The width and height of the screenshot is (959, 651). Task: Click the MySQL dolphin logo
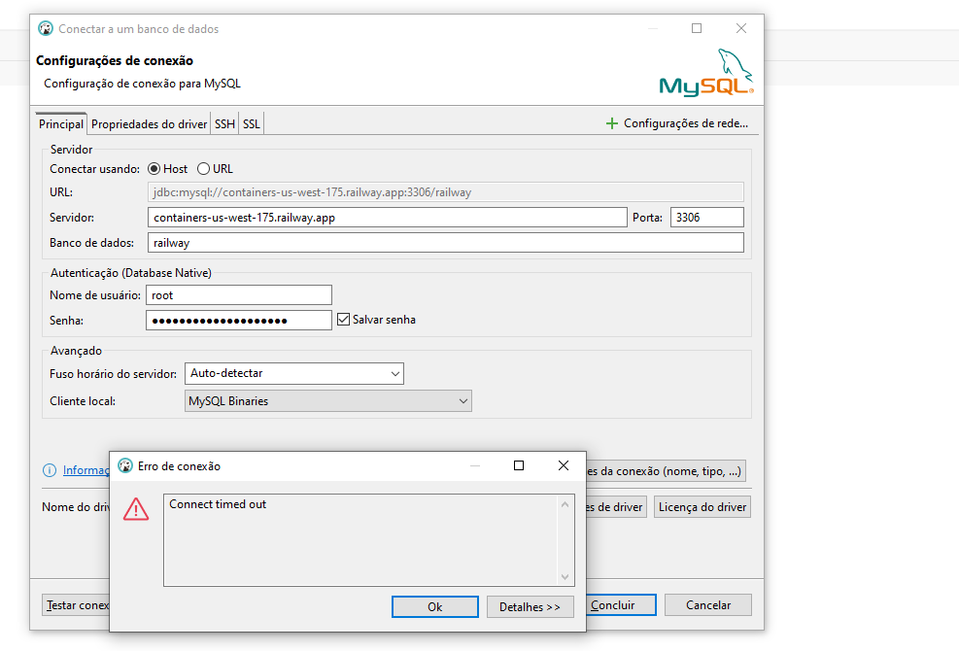click(706, 73)
